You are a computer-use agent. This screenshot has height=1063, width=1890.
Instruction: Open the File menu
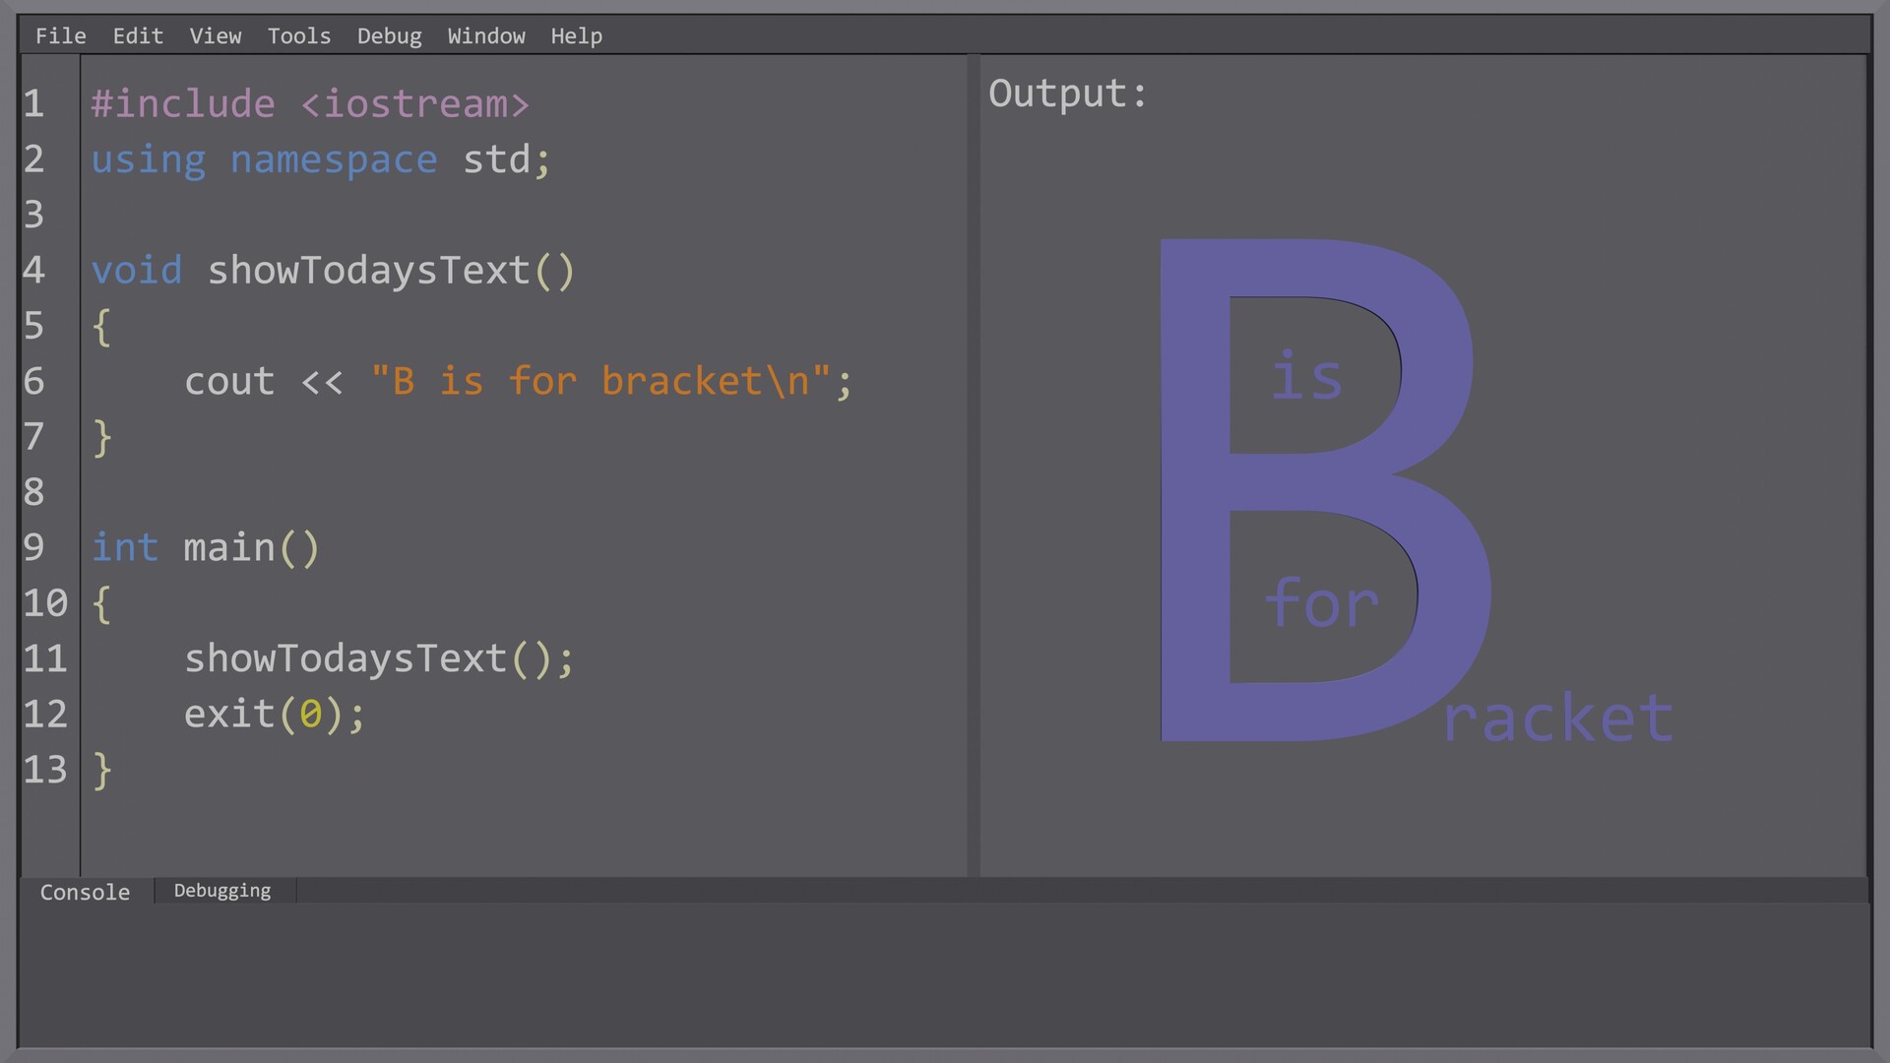pos(60,35)
